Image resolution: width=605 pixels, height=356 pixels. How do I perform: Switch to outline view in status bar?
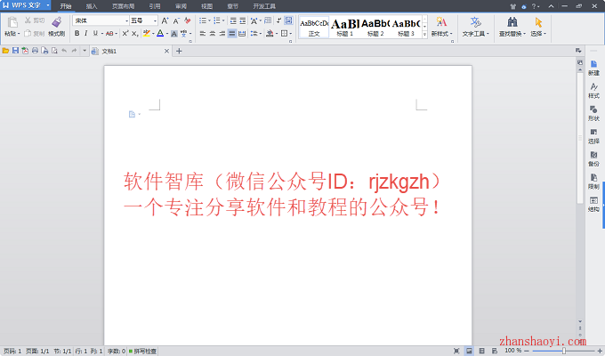(482, 351)
